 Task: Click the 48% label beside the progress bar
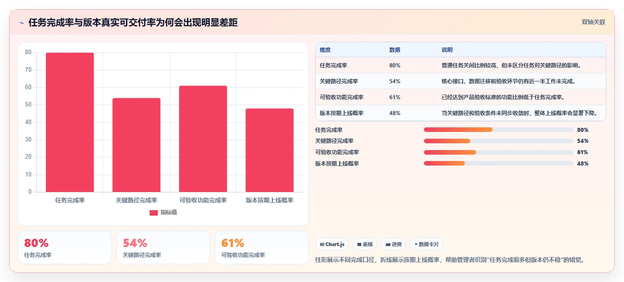pyautogui.click(x=583, y=164)
